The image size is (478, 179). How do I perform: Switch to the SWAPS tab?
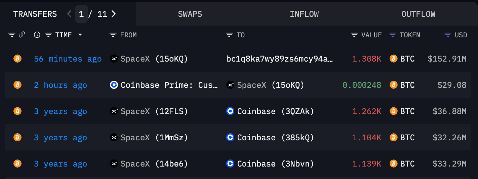tap(190, 14)
